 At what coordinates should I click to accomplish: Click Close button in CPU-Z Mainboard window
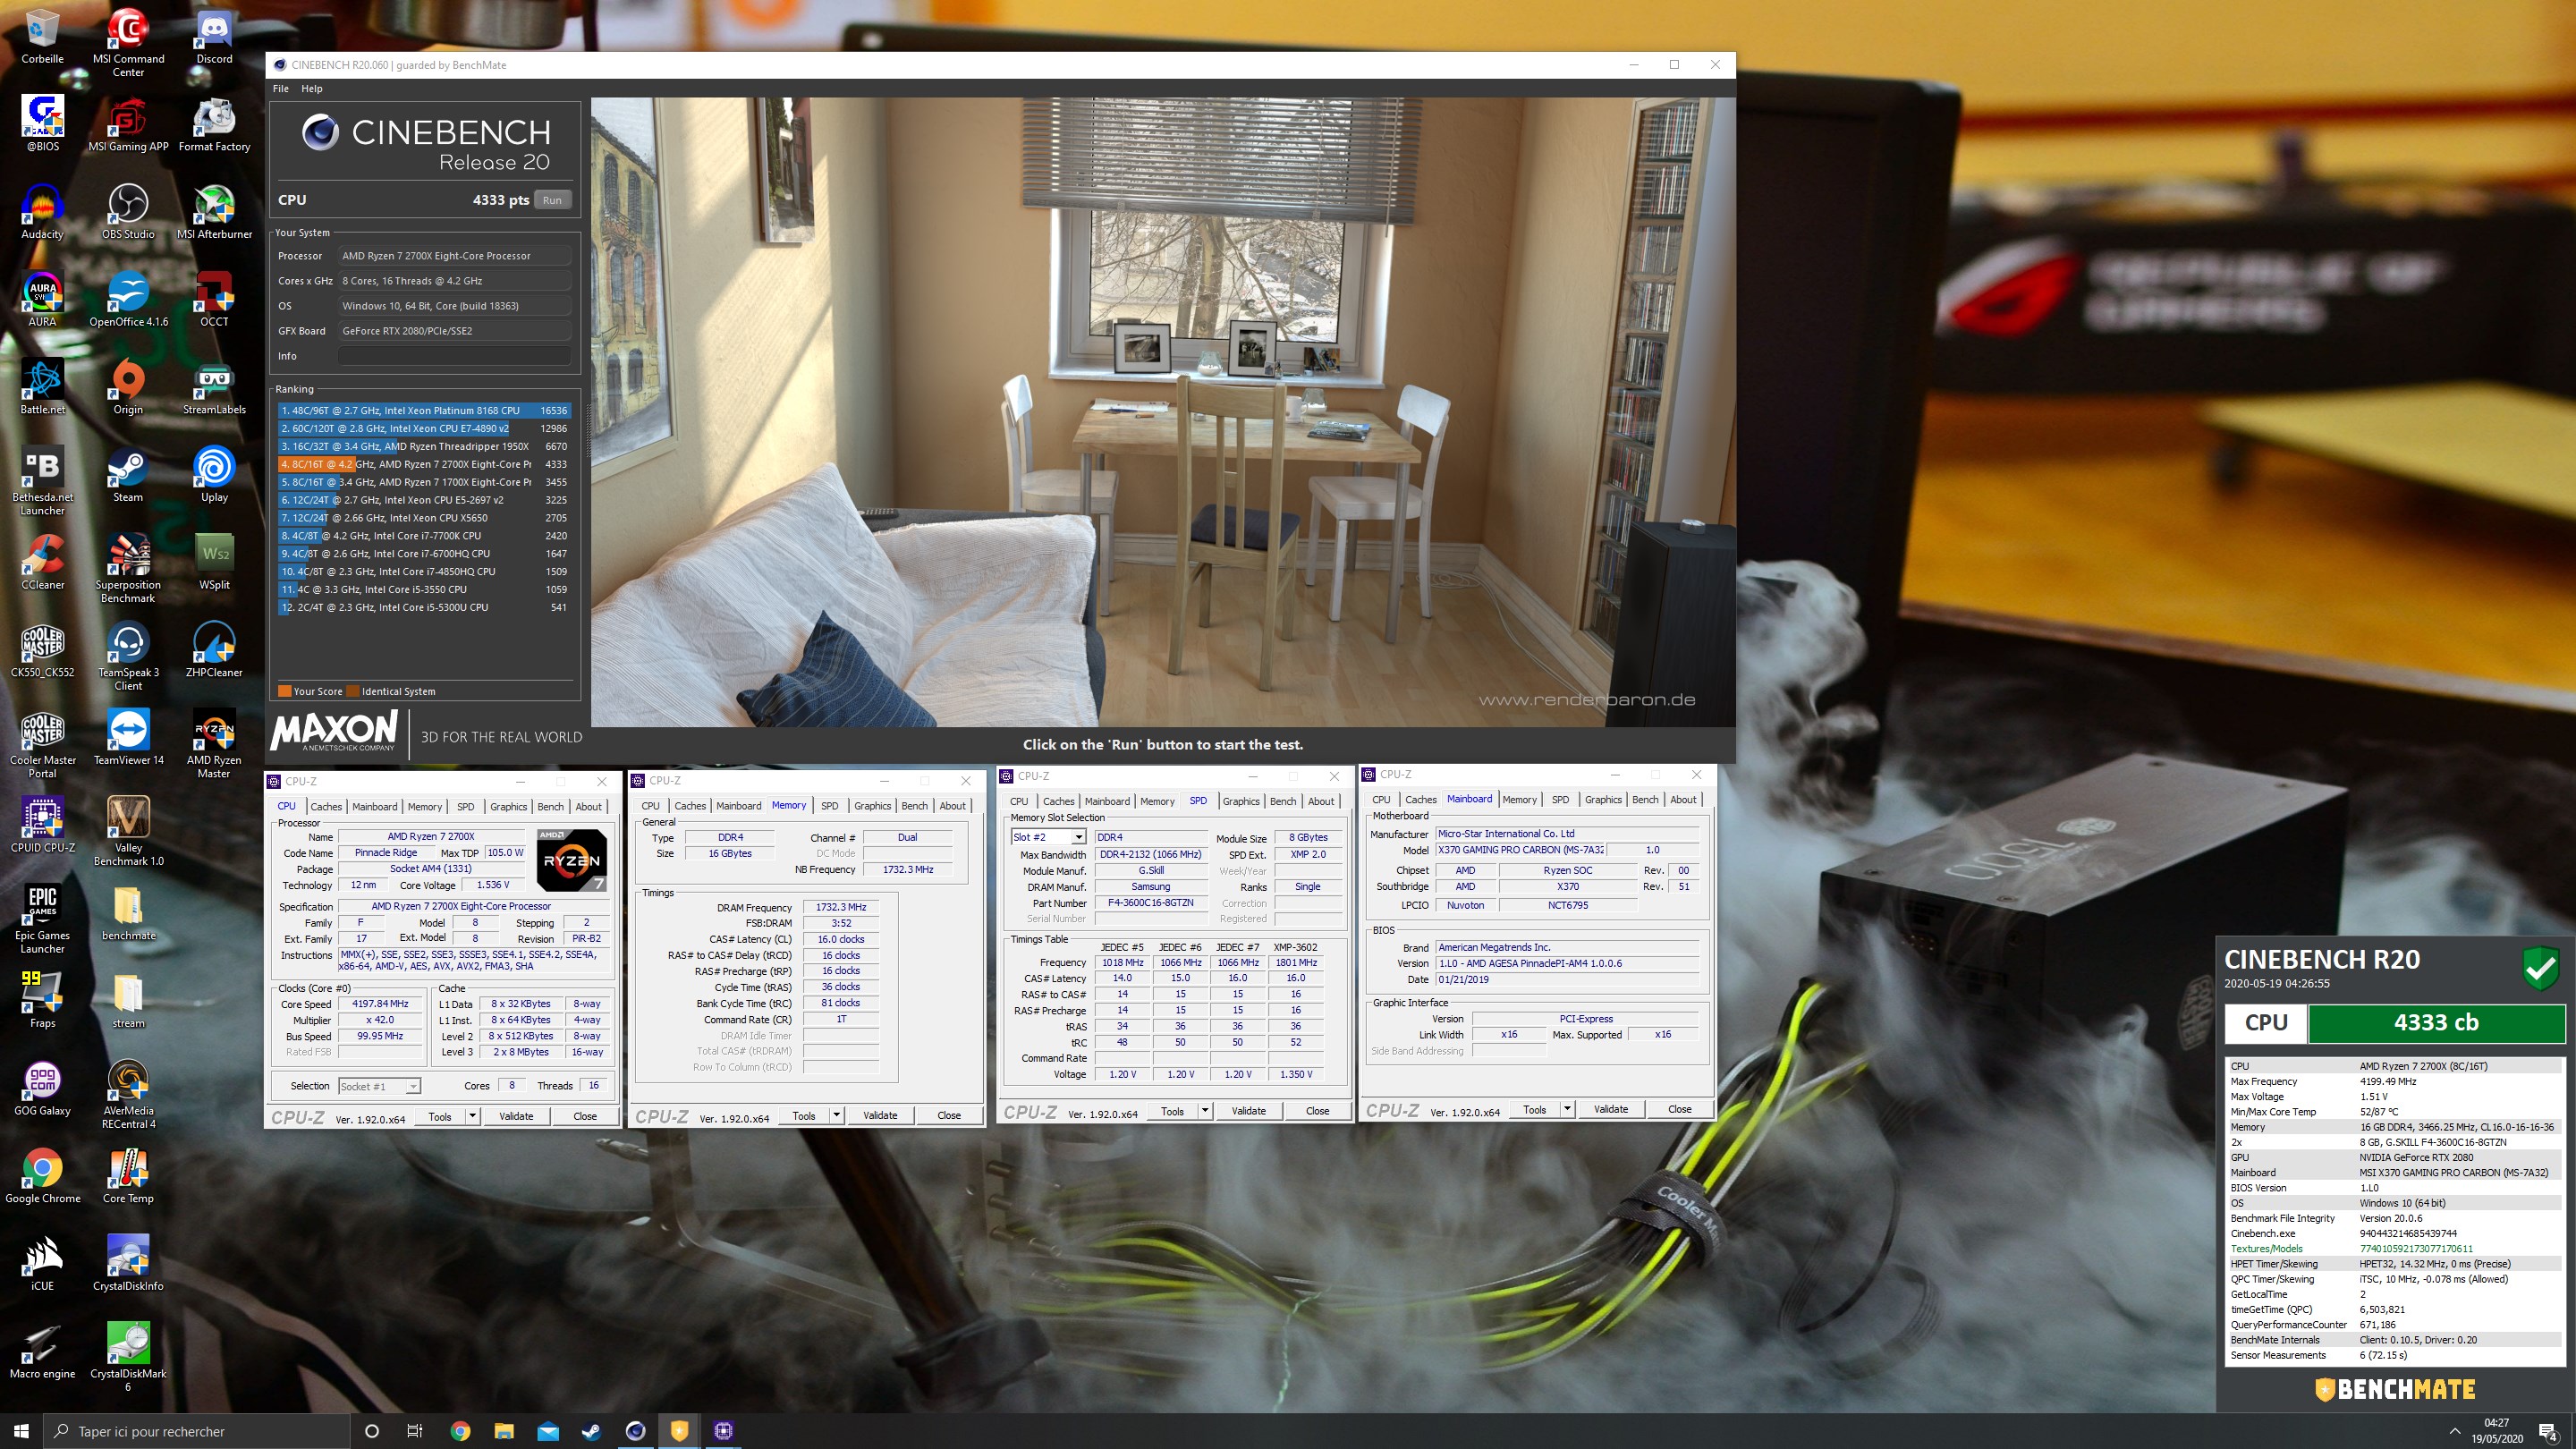pos(1680,1109)
